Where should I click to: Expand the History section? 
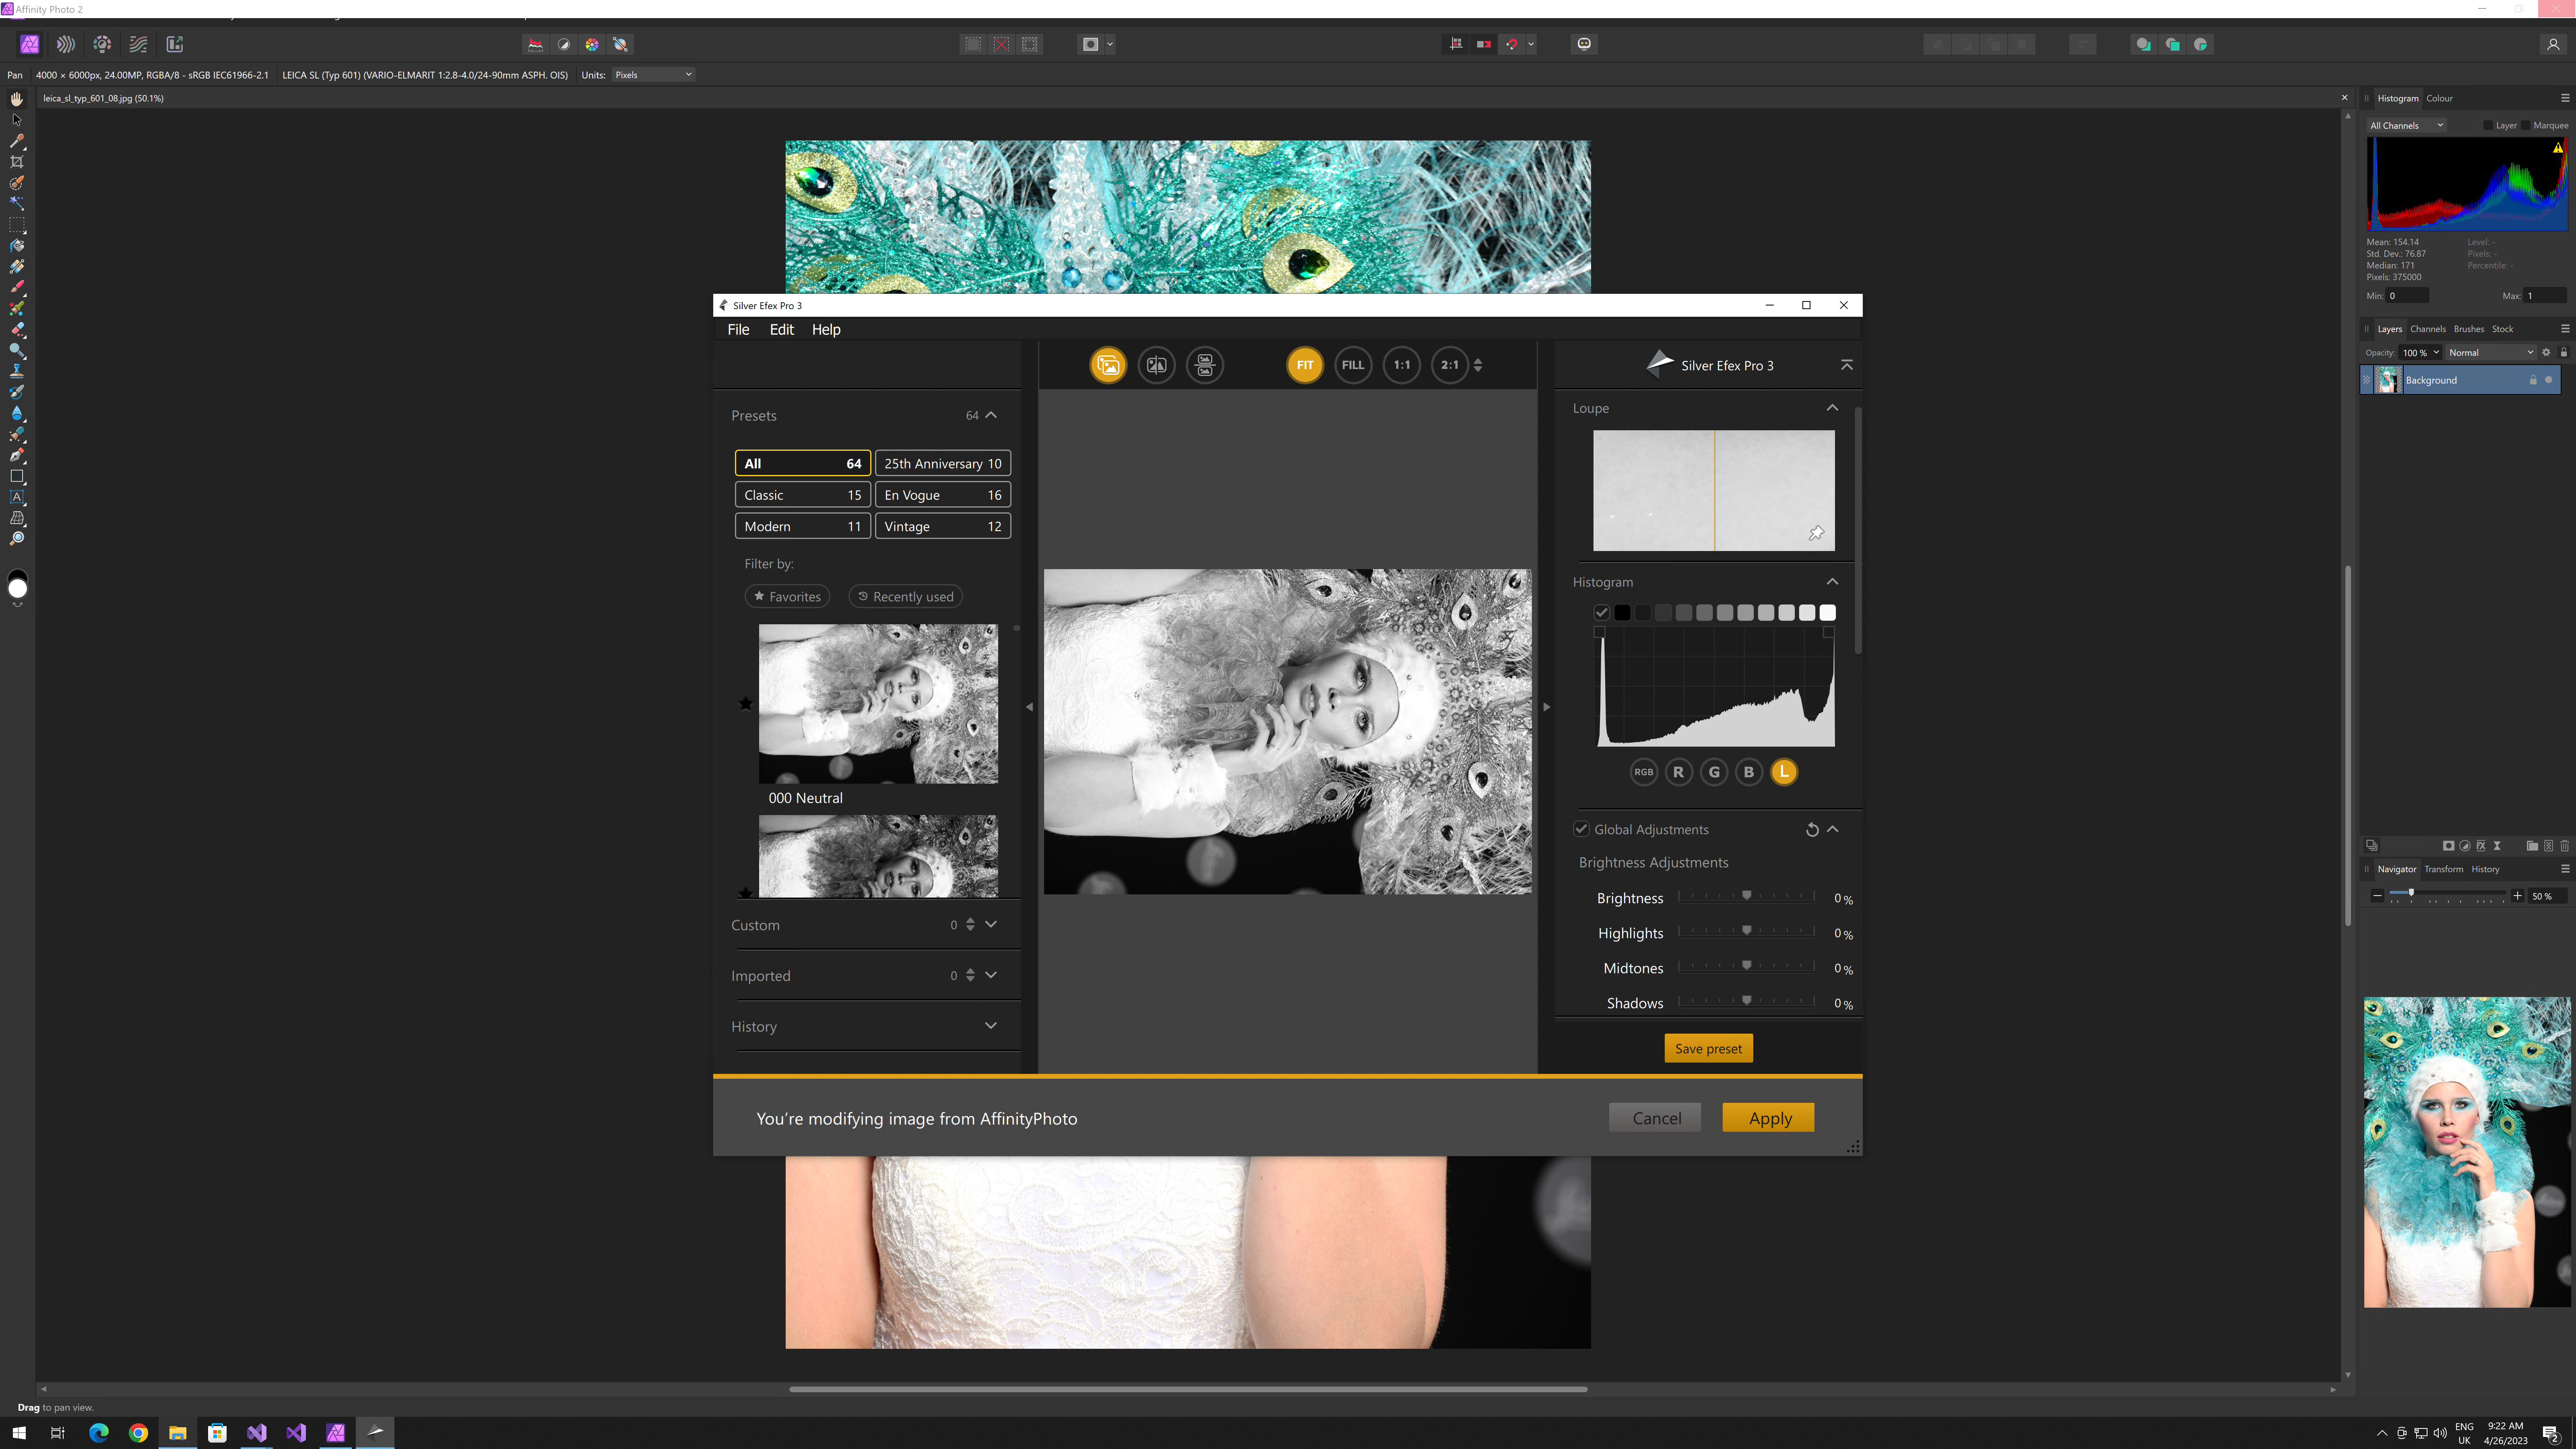pos(991,1026)
